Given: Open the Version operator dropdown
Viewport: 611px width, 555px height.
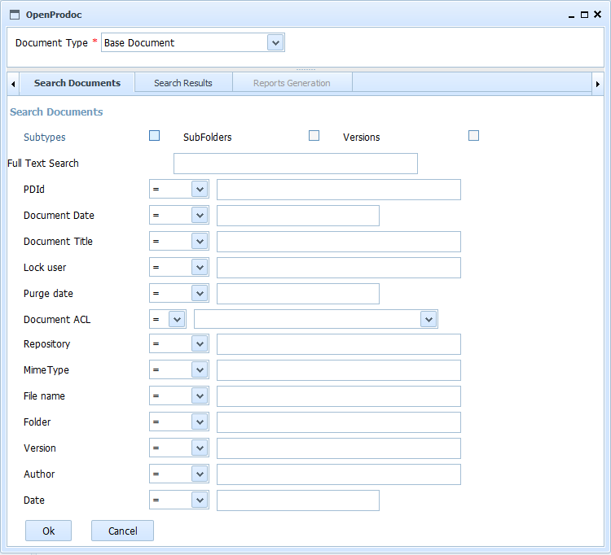Looking at the screenshot, I should pyautogui.click(x=200, y=448).
